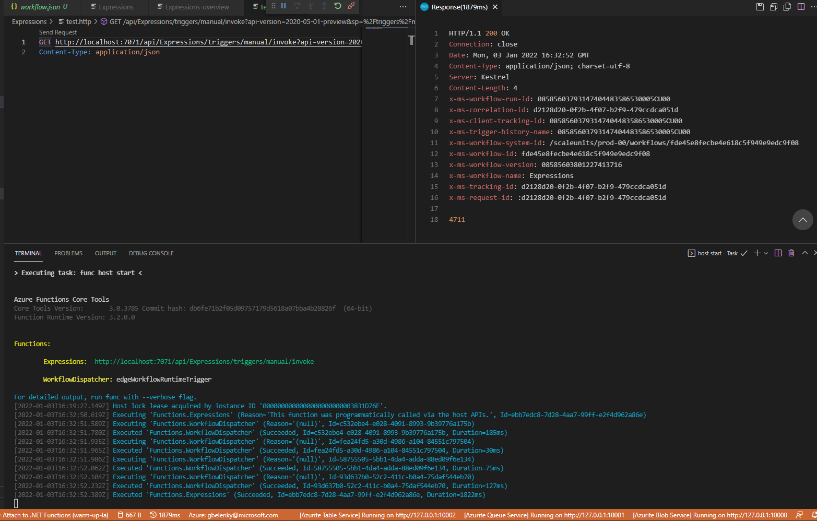This screenshot has width=817, height=521.
Task: Disconnect the debugger with the plug icon
Action: (351, 6)
